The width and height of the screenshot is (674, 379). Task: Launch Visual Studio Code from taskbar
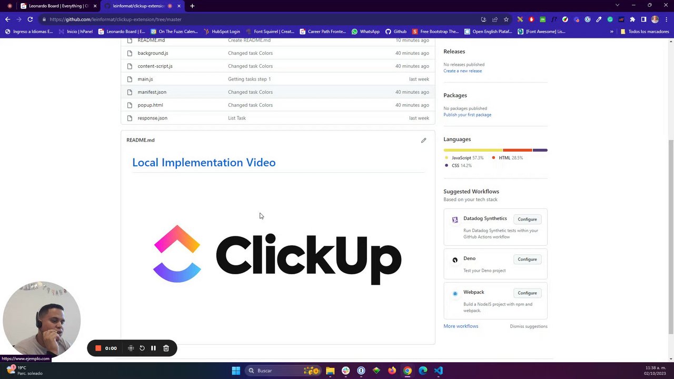[438, 371]
